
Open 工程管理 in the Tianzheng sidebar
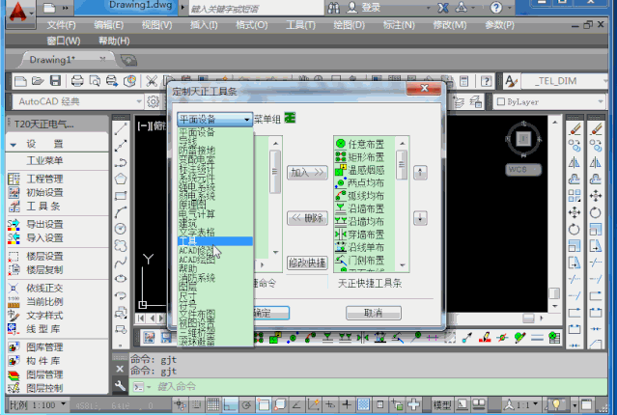44,179
